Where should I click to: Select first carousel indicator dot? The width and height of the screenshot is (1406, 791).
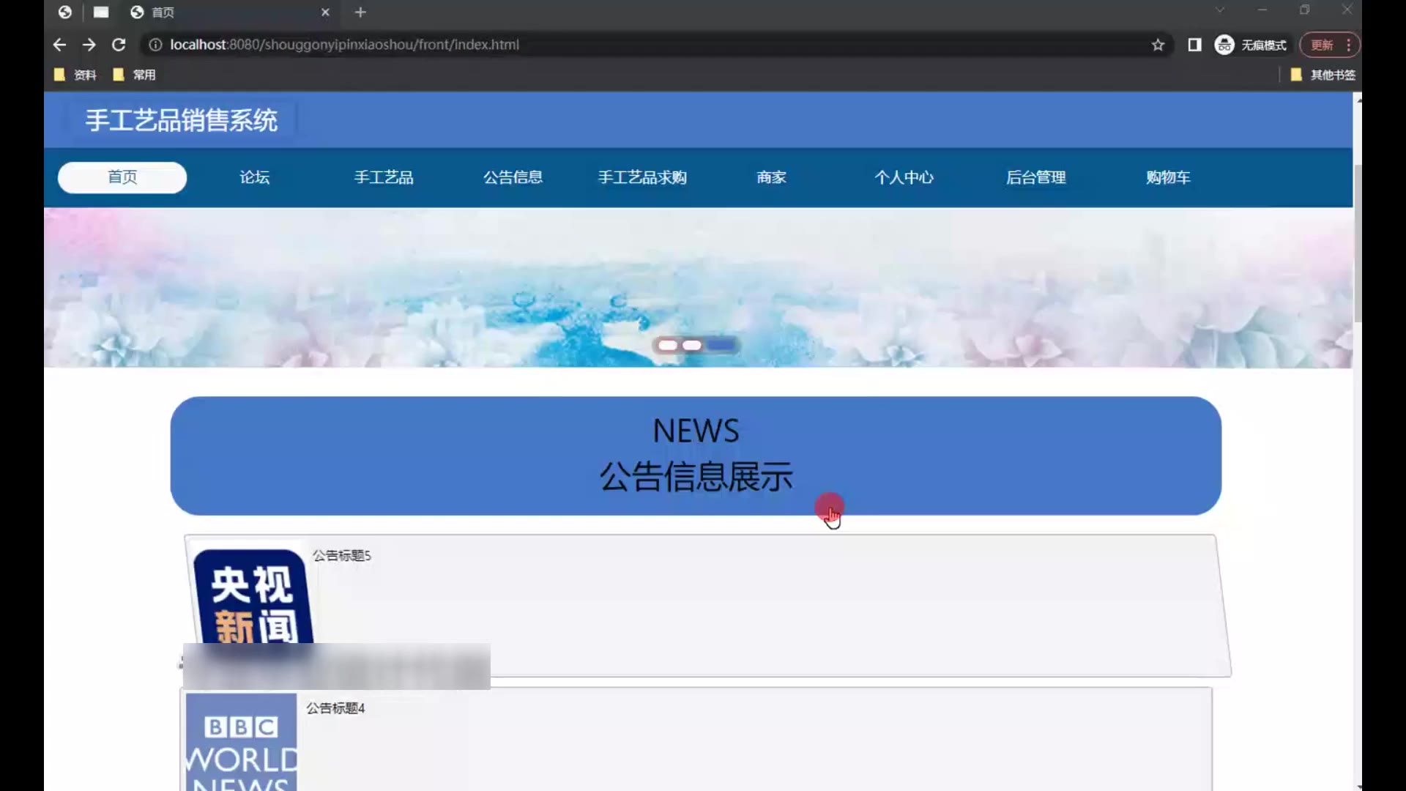[667, 345]
